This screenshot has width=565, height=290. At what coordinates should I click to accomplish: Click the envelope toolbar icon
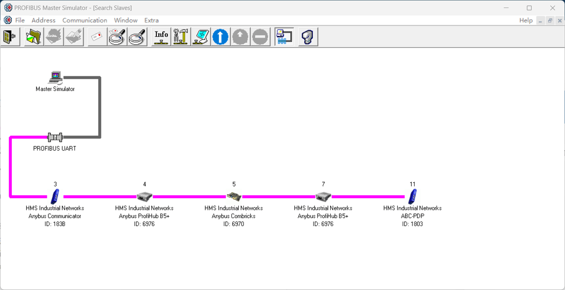coord(97,37)
